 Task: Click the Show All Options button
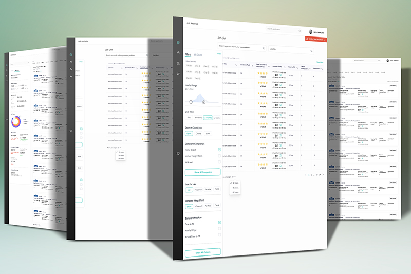tap(202, 252)
